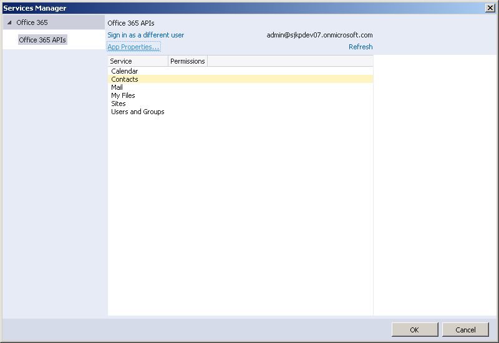Click Sign in as a different user
The image size is (499, 343).
[145, 35]
